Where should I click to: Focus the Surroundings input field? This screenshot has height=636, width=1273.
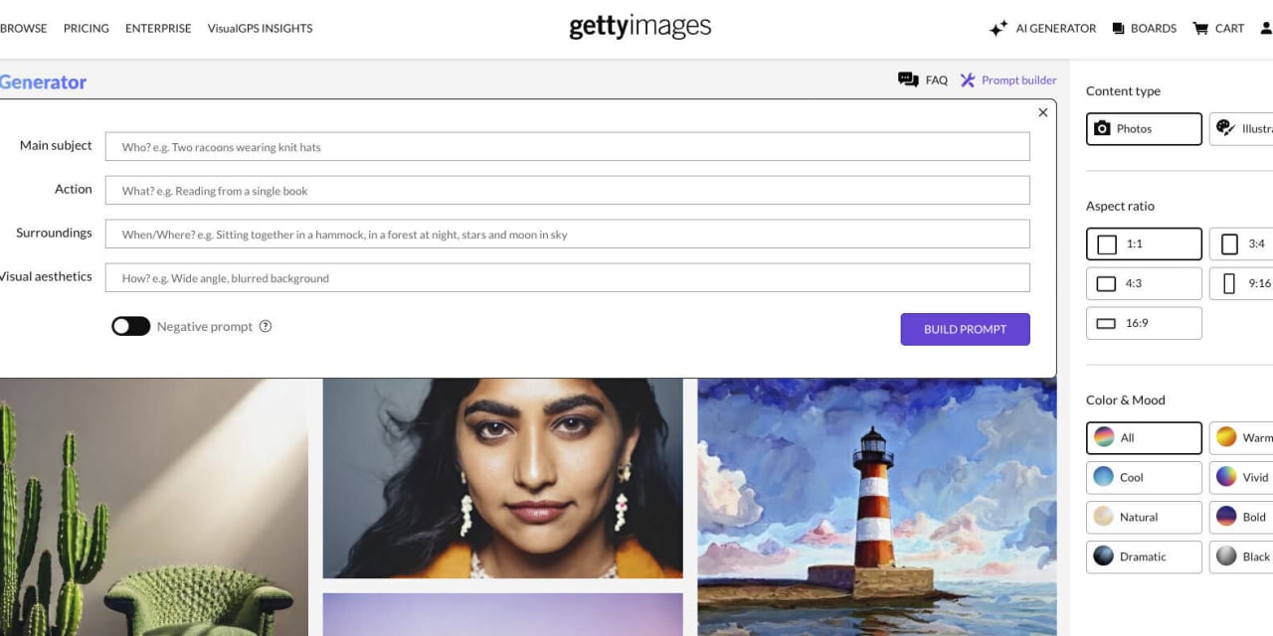pos(568,235)
